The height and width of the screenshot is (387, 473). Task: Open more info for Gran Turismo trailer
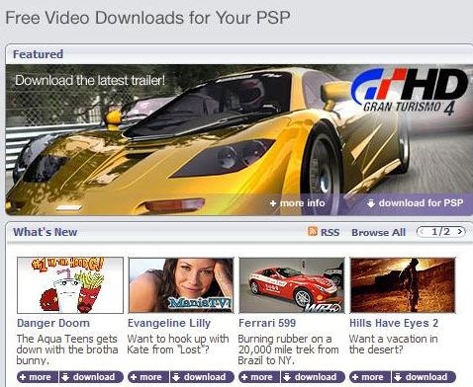[x=297, y=203]
